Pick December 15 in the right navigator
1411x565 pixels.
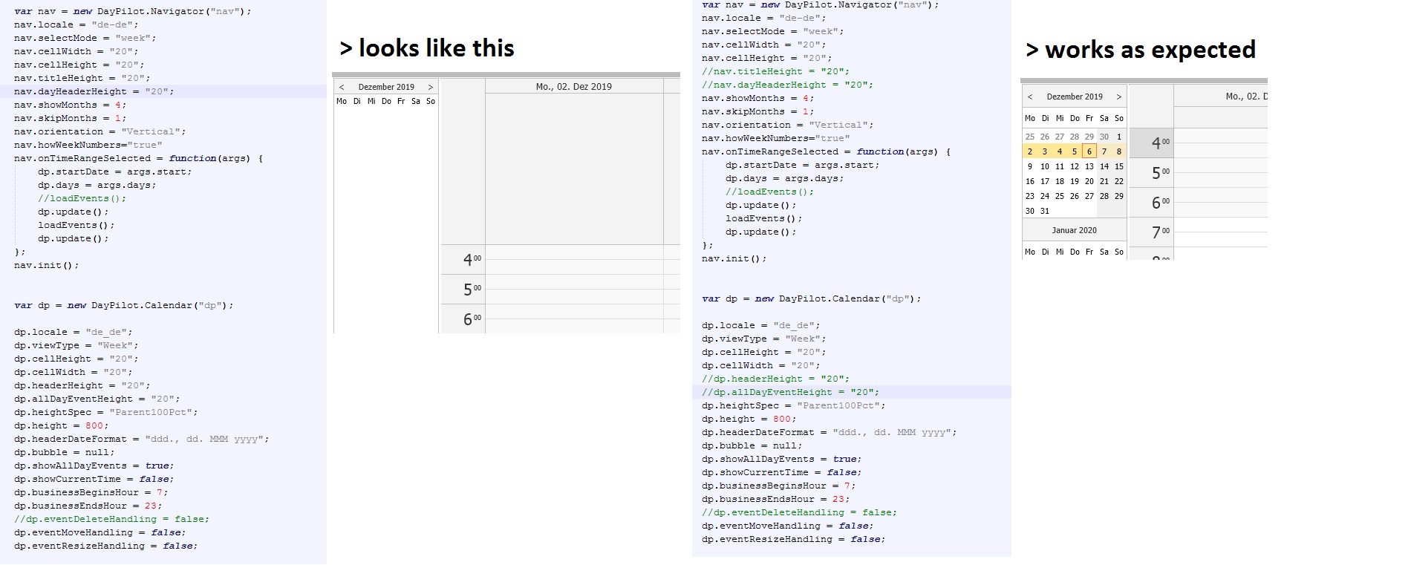click(x=1119, y=166)
